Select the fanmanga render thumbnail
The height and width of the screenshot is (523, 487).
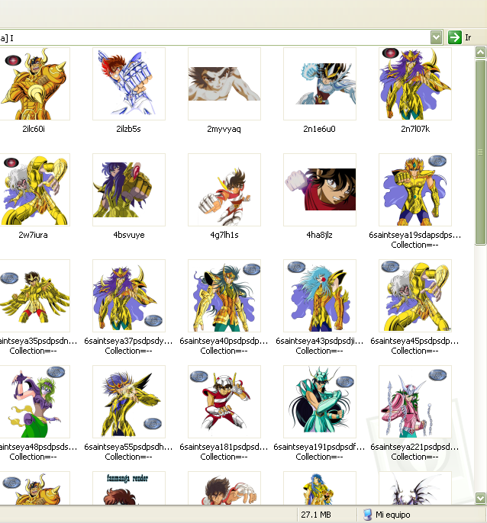(129, 488)
